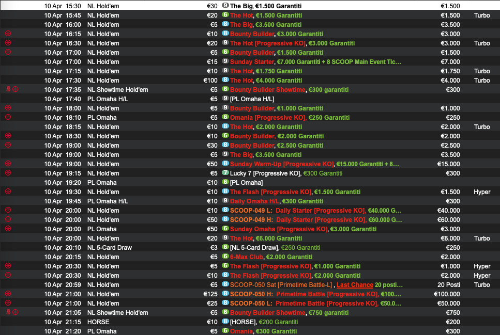The image size is (500, 335).
Task: Click the 10 Apr 19:45 start time
Action: click(x=63, y=201)
